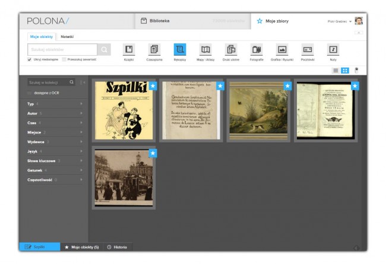Screen dimensions: 386x264
Task: Select the Nuty category icon
Action: (333, 49)
